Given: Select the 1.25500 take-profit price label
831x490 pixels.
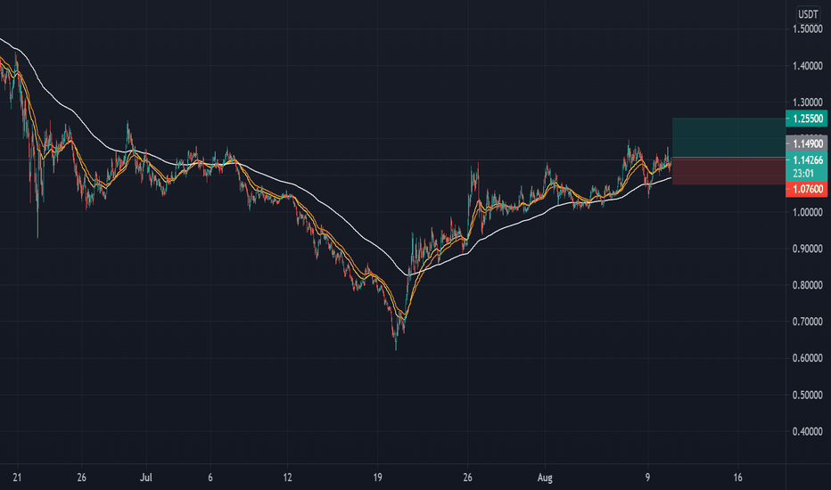Looking at the screenshot, I should 807,118.
